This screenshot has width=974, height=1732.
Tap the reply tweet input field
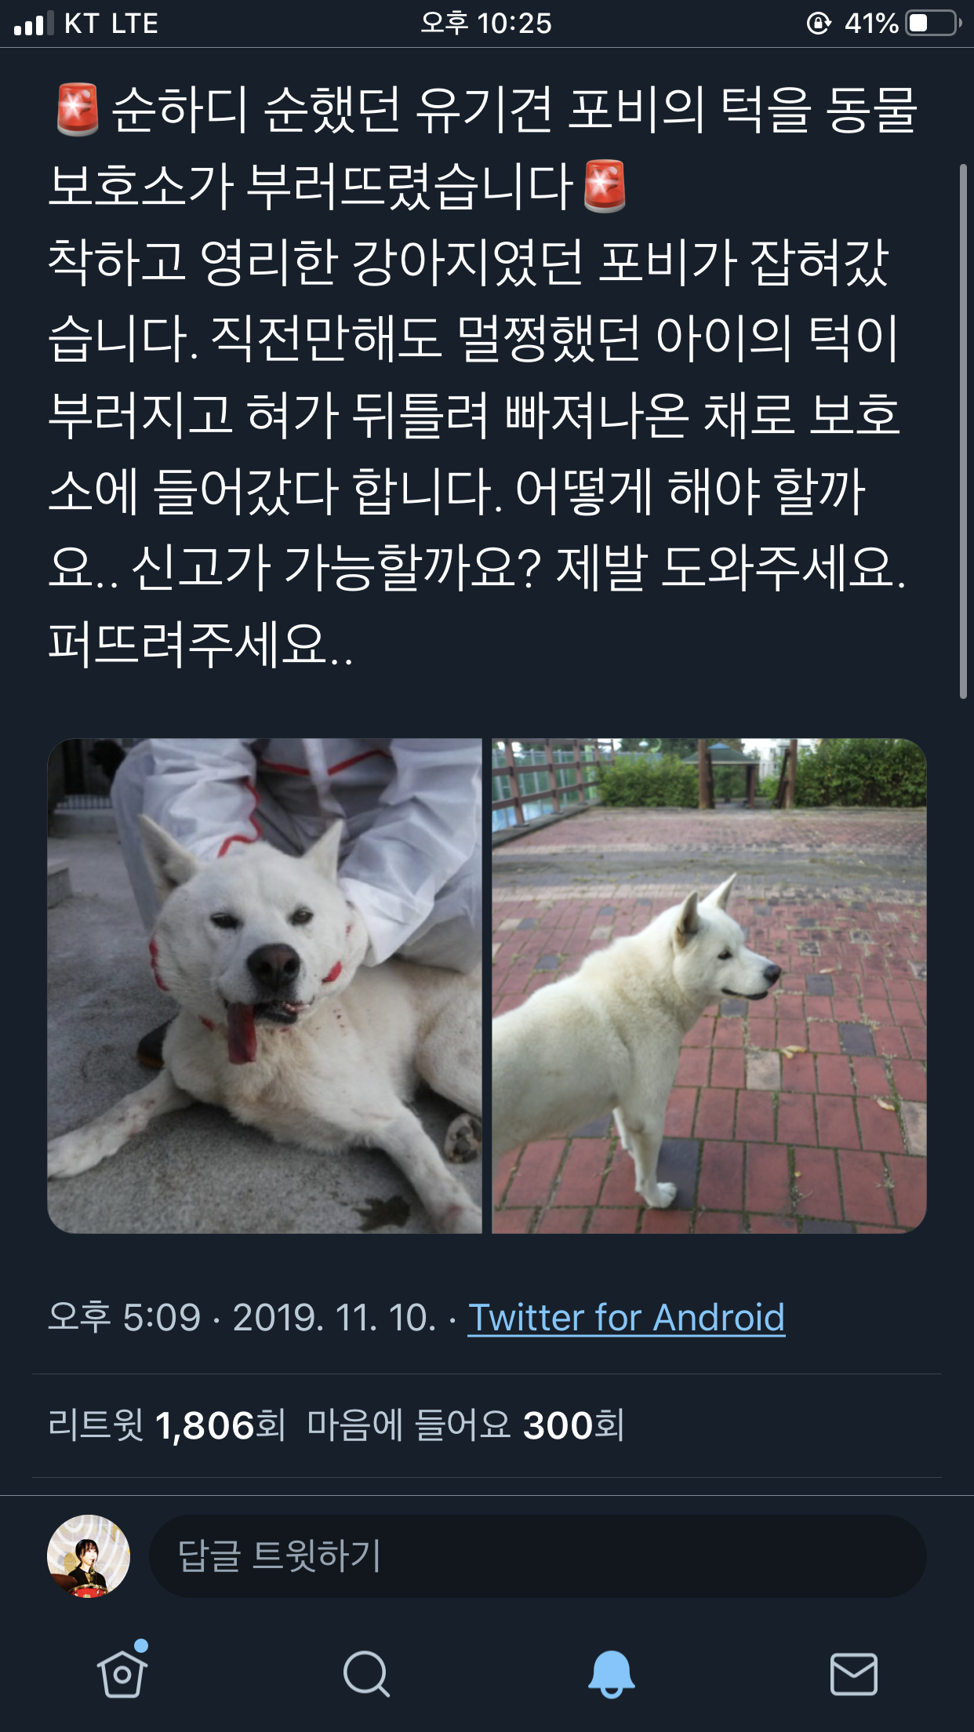[537, 1556]
